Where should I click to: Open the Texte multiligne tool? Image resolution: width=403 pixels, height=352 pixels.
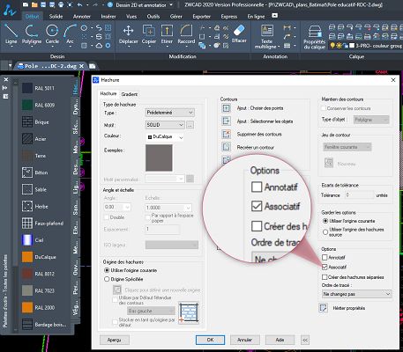coord(267,36)
